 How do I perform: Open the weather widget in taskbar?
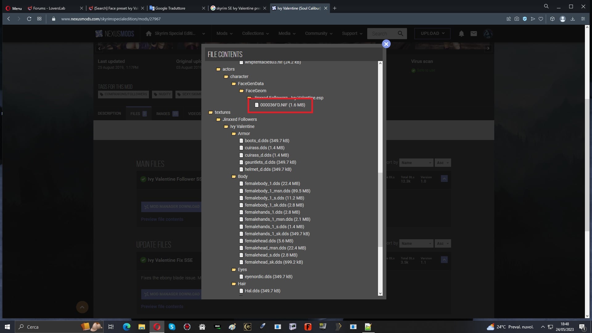coord(510,327)
